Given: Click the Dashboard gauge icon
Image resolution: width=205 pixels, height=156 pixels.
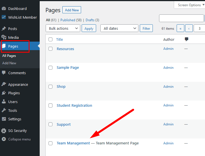Looking at the screenshot, I should (x=4, y=8).
